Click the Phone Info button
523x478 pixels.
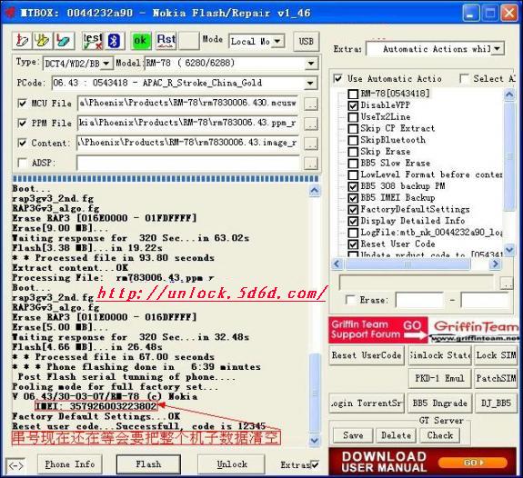[70, 464]
